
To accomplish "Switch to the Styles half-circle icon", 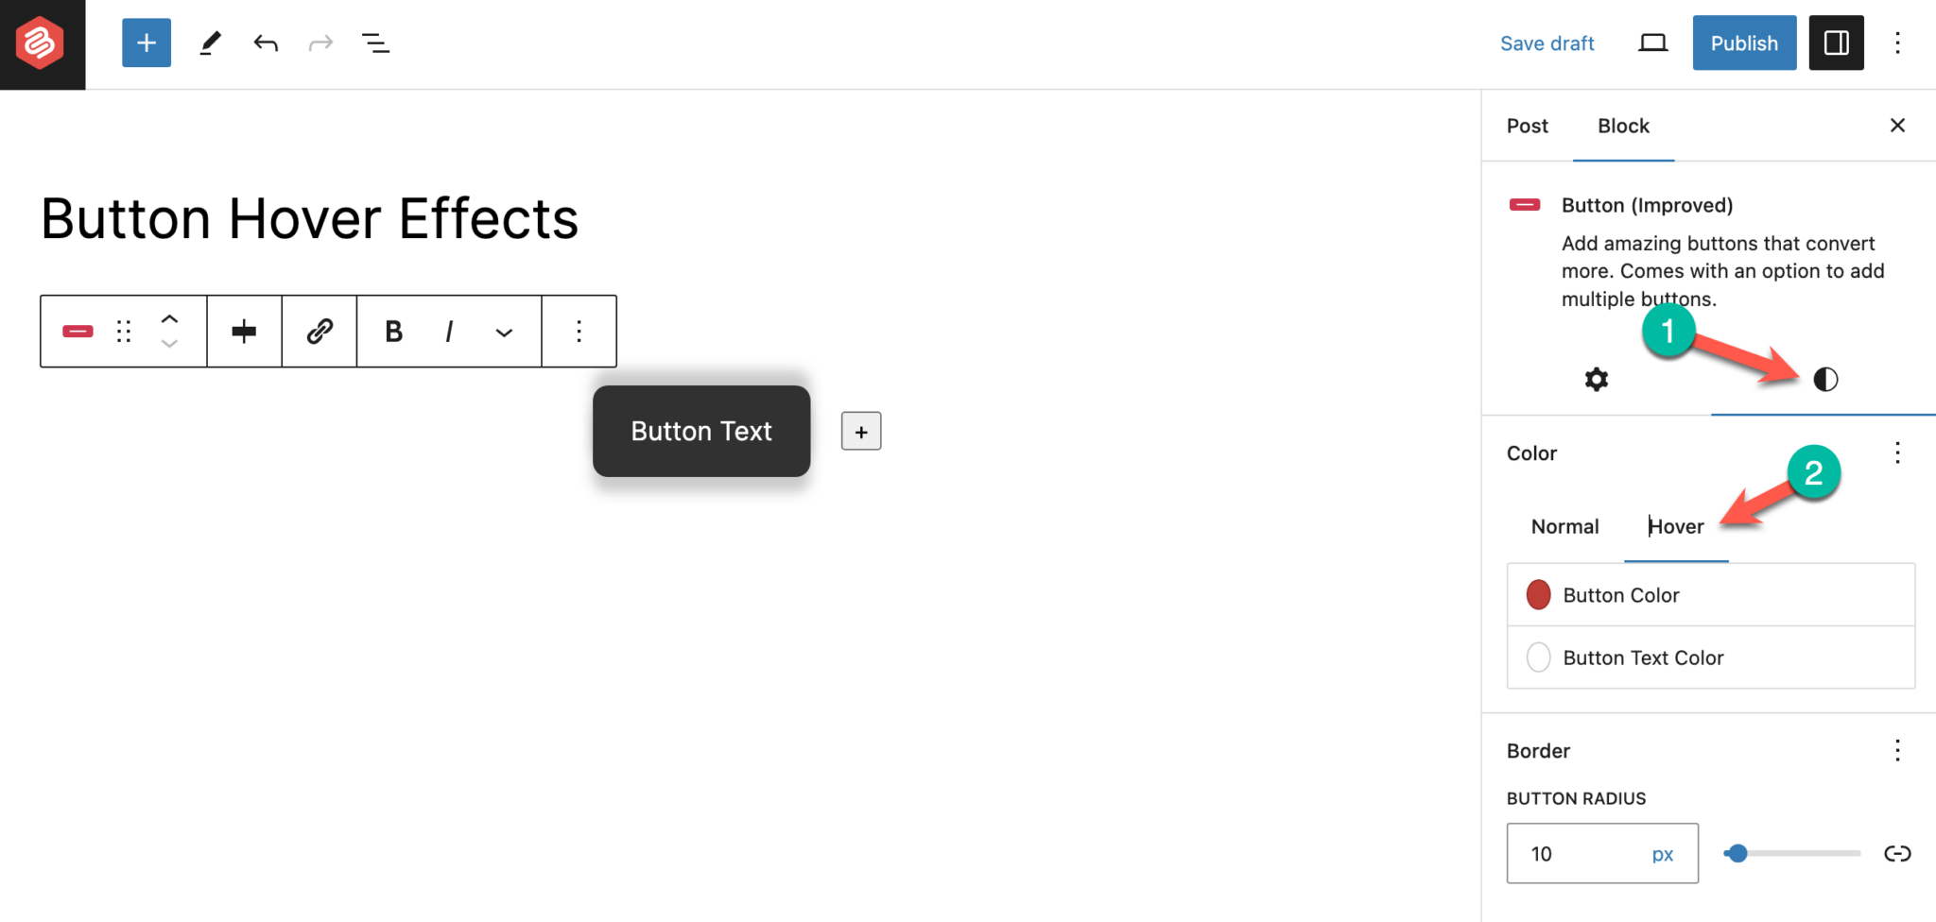I will tap(1824, 379).
